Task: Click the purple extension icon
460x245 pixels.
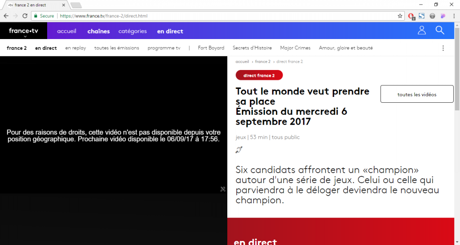Action: 443,16
